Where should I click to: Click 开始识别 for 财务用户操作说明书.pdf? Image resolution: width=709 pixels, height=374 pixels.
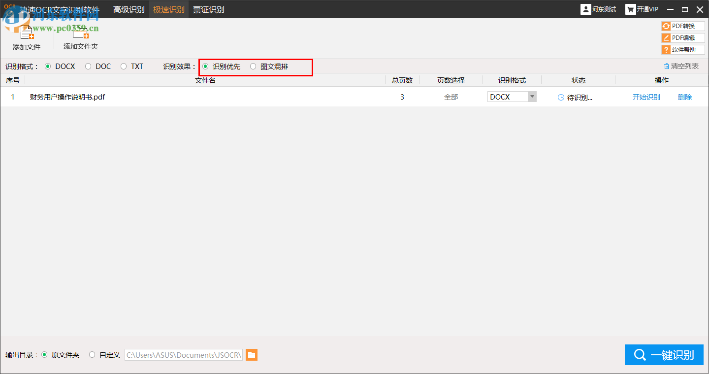tap(646, 97)
